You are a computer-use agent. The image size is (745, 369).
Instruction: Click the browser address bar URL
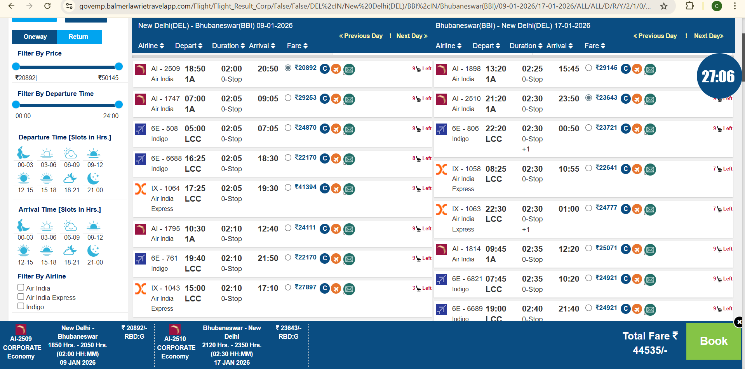(x=365, y=6)
